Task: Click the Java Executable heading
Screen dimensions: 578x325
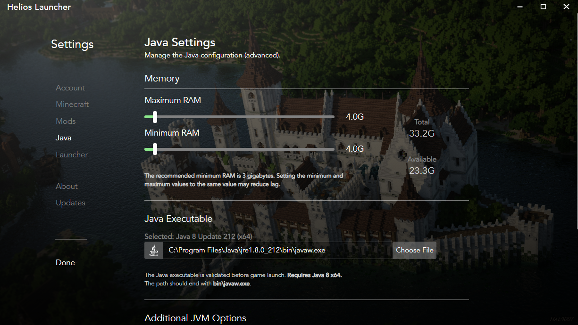Action: point(178,219)
